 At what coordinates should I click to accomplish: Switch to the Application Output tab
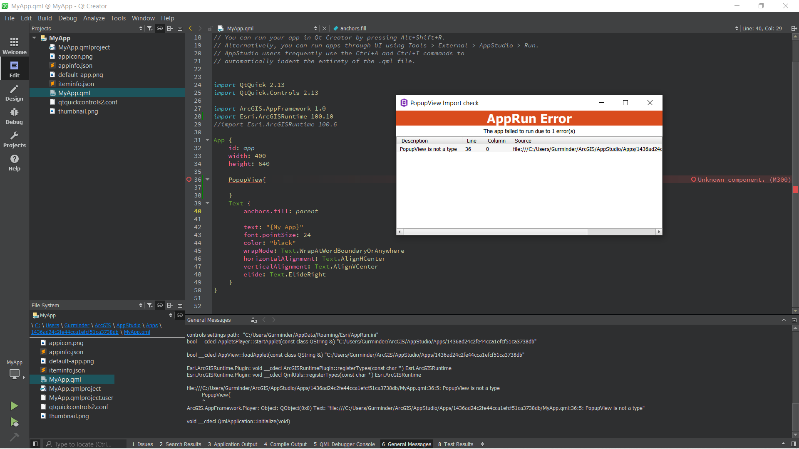(x=232, y=444)
